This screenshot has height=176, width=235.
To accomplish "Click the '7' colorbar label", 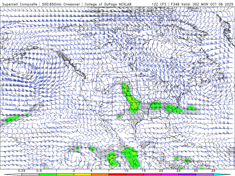I will coord(109,171).
